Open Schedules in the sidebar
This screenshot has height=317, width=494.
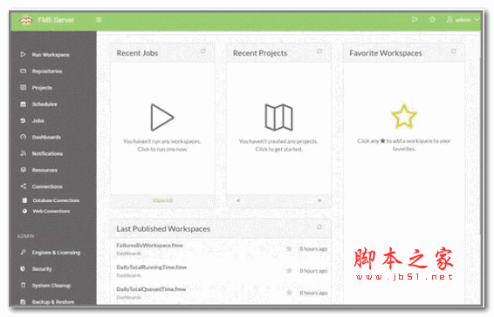45,105
